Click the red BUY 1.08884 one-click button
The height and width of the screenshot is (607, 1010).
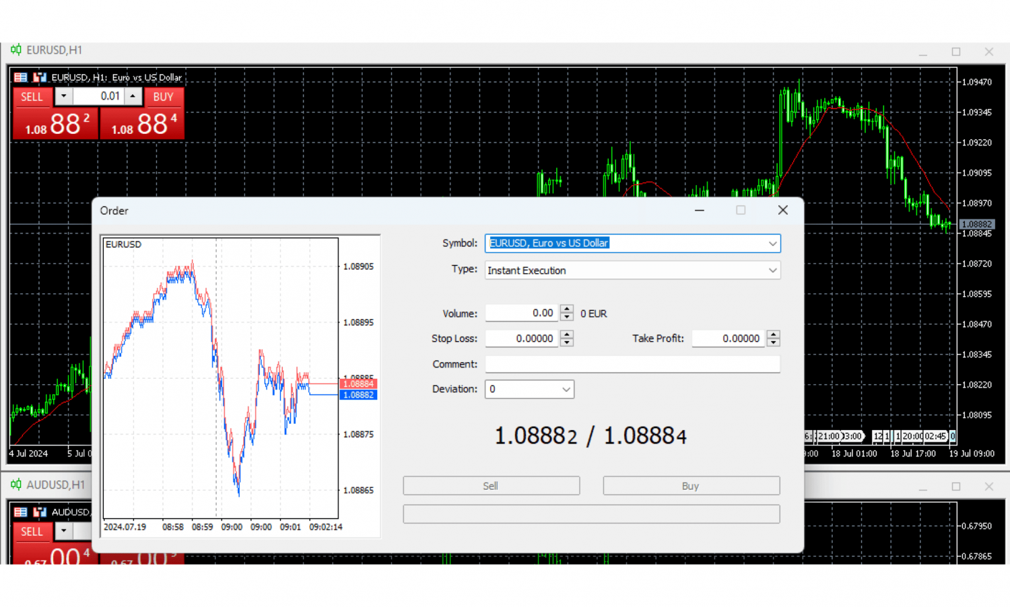coord(142,124)
